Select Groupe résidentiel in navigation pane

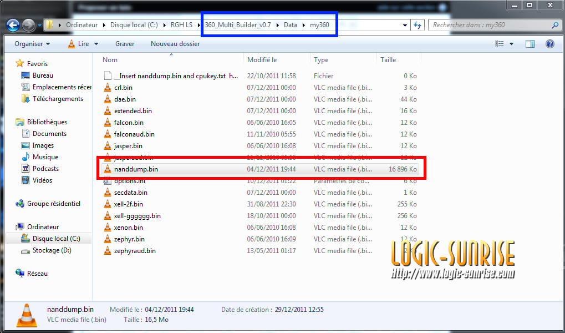[53, 204]
